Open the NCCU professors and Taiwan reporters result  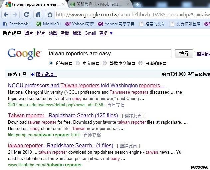[x=87, y=85]
